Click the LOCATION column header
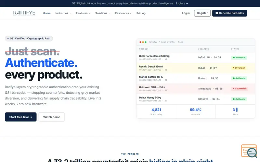The width and height of the screenshot is (260, 162). tap(204, 49)
